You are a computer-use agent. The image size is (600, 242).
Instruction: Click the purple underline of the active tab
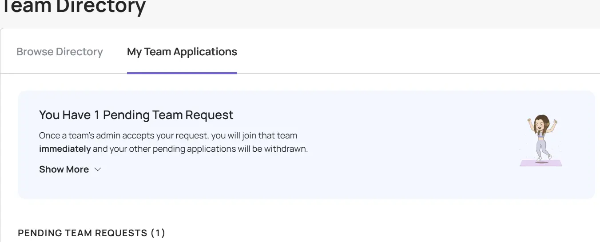pyautogui.click(x=182, y=73)
